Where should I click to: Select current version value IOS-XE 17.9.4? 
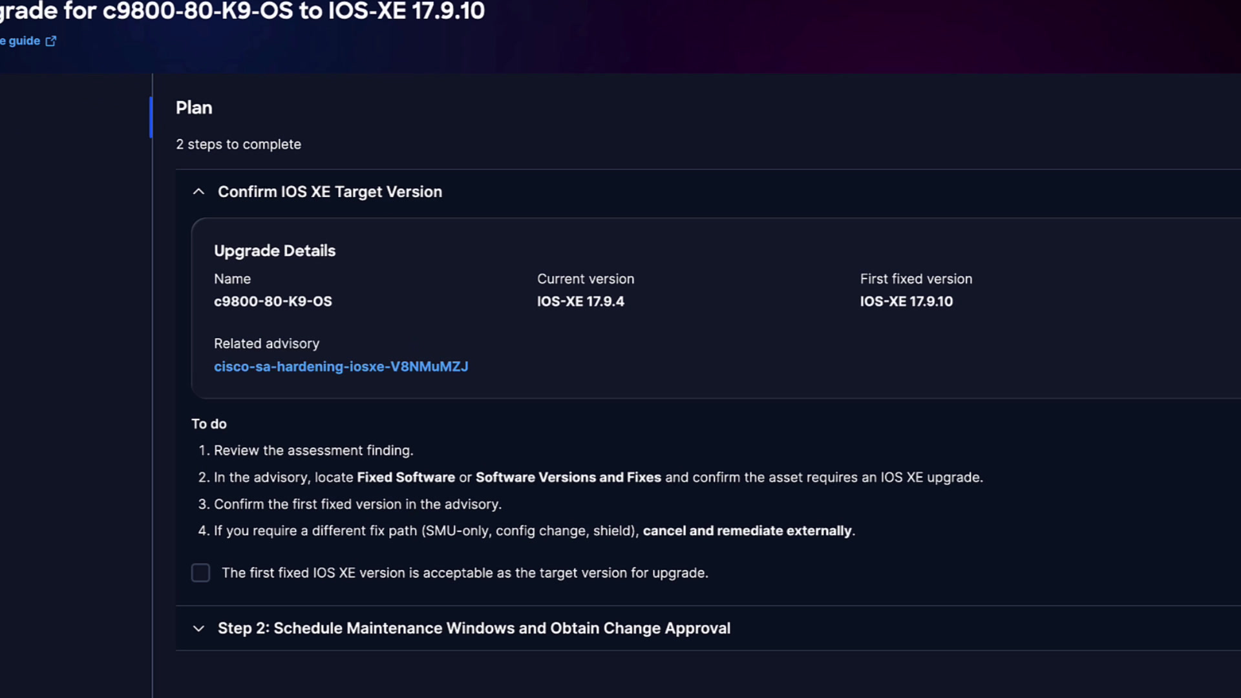tap(580, 301)
